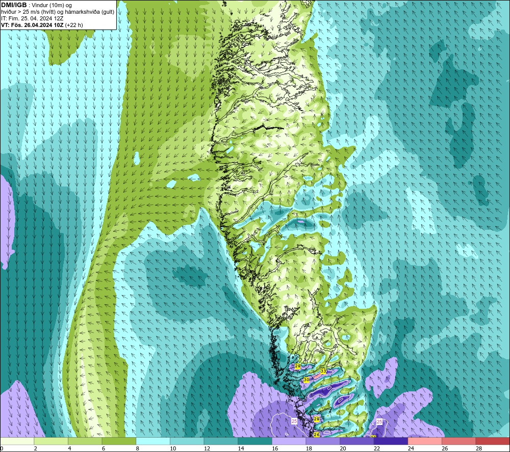
Task: Pick the pale cyan 8–10 m/s legend swatch
Action: point(153,441)
